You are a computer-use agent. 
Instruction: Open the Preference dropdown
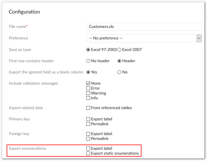[141, 38]
